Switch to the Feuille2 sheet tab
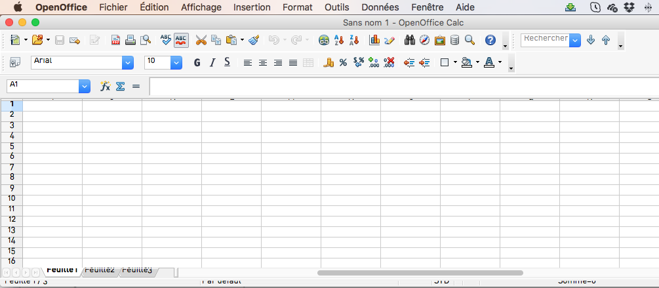 pyautogui.click(x=100, y=271)
